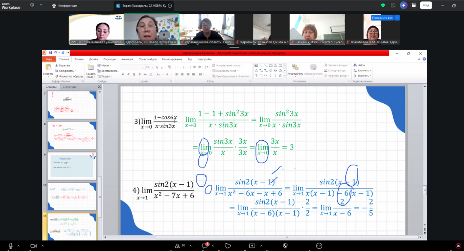Open the Zoom More options ellipsis
Image resolution: width=464 pixels, height=251 pixels.
pos(319,246)
